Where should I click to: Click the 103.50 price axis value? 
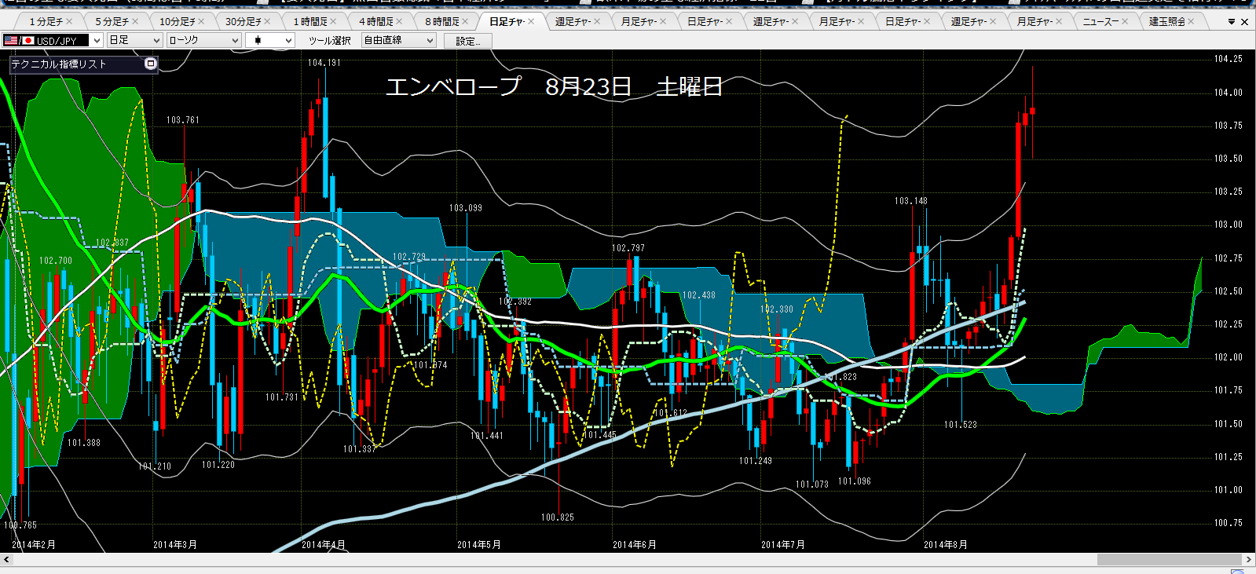click(x=1228, y=159)
